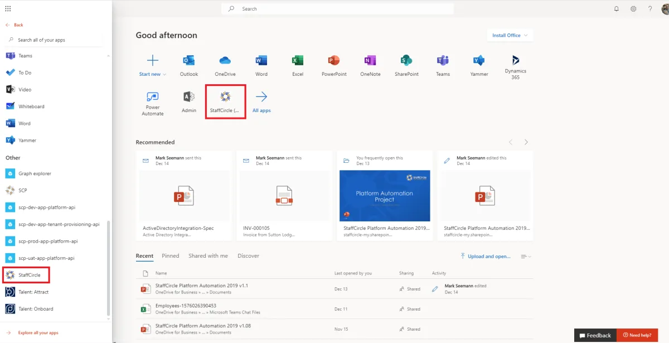Screen dimensions: 669x343
Task: Switch to the Pinned tab
Action: coord(171,256)
